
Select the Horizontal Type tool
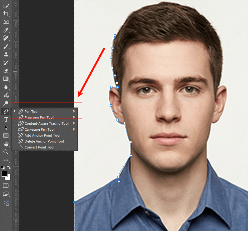tap(6, 119)
